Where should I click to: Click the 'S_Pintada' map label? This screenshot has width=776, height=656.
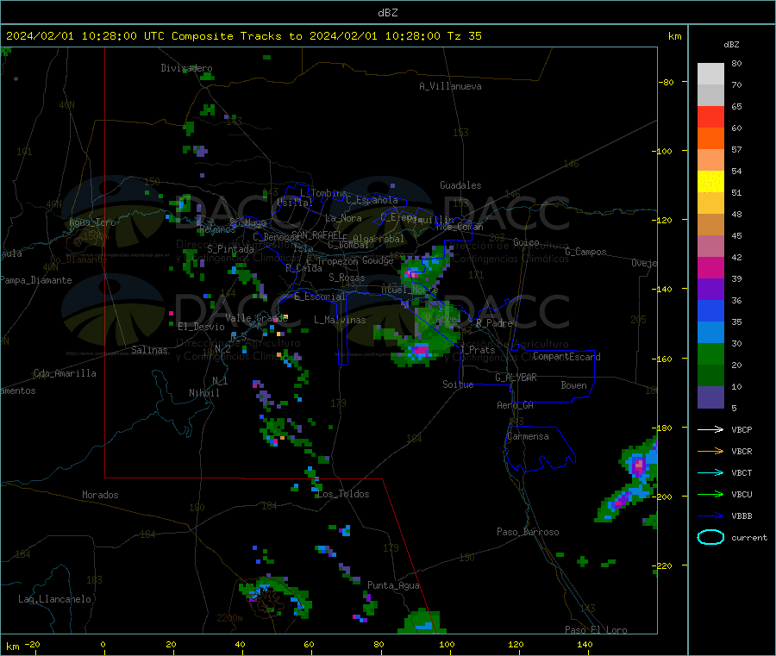[230, 249]
